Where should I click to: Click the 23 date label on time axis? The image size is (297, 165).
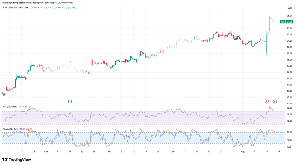[x=221, y=151]
